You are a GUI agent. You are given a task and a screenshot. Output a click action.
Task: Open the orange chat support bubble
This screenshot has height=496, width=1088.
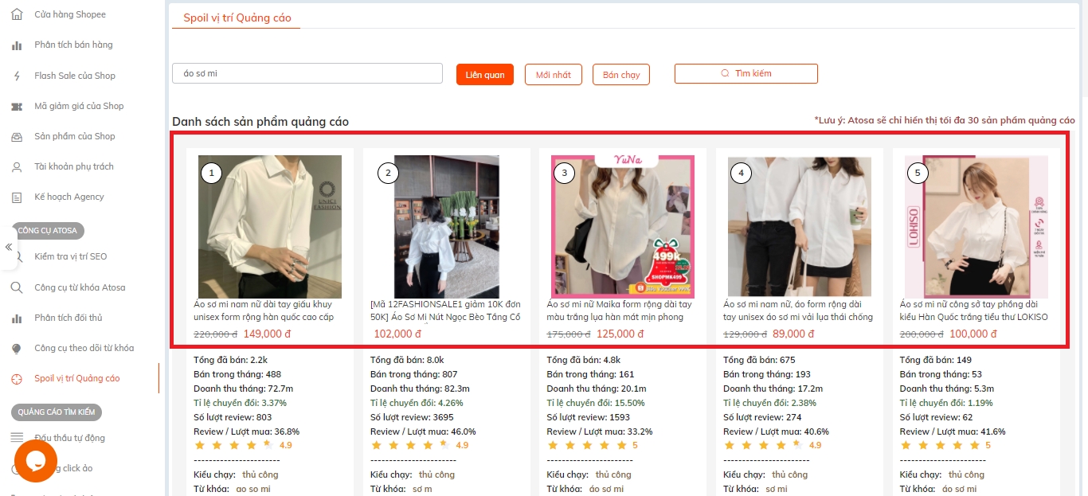36,460
